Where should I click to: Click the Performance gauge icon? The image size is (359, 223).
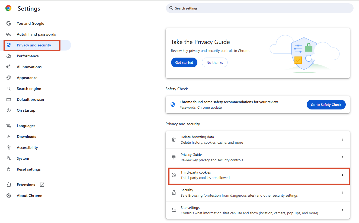9,56
